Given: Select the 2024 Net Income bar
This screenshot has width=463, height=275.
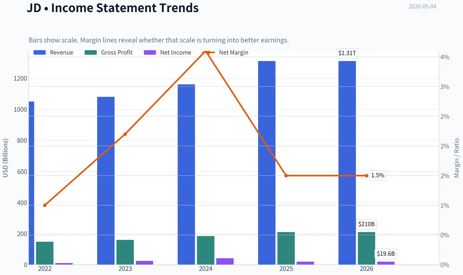Looking at the screenshot, I should [x=225, y=262].
